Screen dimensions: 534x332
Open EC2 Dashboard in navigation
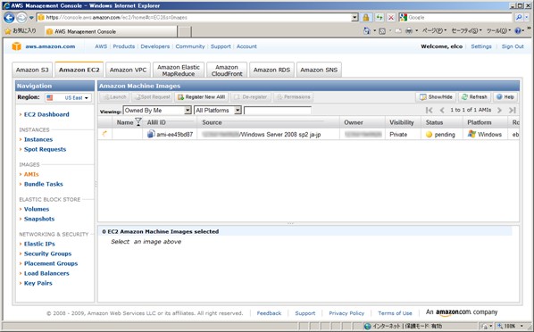point(46,114)
